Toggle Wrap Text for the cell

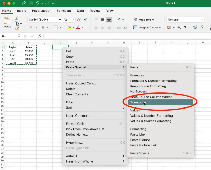click(x=143, y=20)
